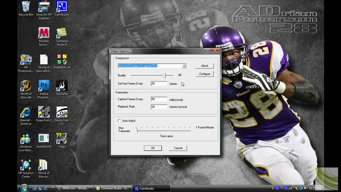Click Set Key Frames Every field
This screenshot has width=341, height=192.
(x=159, y=83)
